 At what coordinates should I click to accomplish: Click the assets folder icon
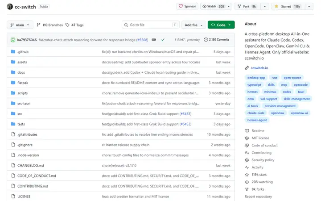click(x=13, y=62)
